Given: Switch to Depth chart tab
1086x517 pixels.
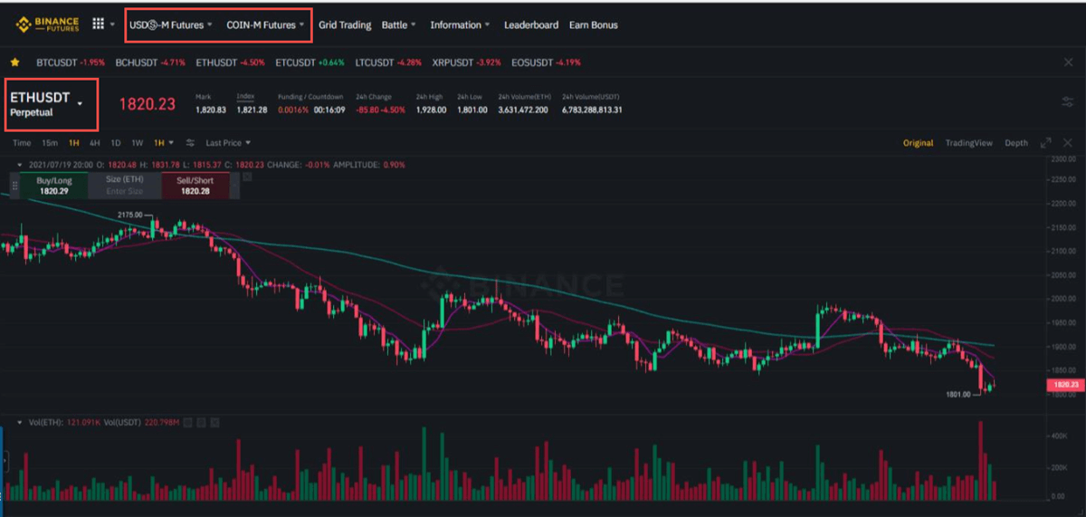Looking at the screenshot, I should point(1016,143).
